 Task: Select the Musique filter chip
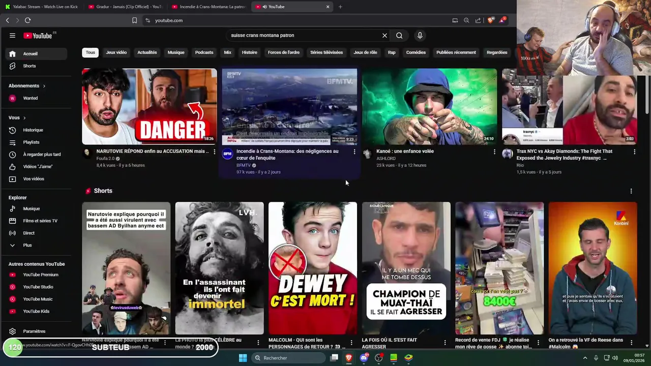pos(176,52)
